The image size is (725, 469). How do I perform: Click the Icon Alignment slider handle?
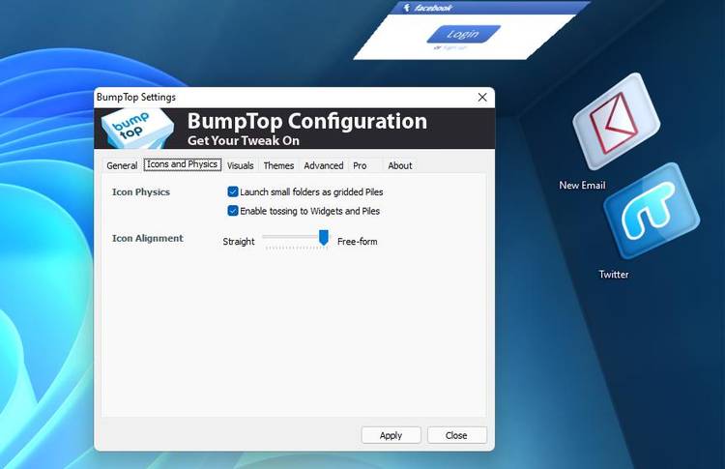[x=324, y=238]
